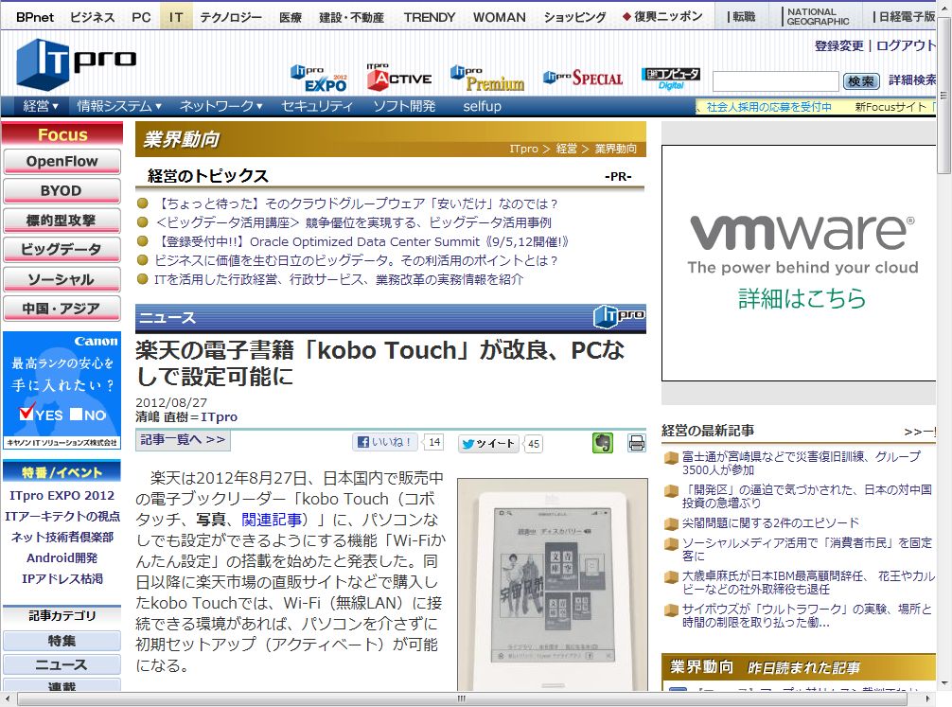This screenshot has width=952, height=707.
Task: Click the ITpro badge in ニュース header
Action: [x=619, y=316]
